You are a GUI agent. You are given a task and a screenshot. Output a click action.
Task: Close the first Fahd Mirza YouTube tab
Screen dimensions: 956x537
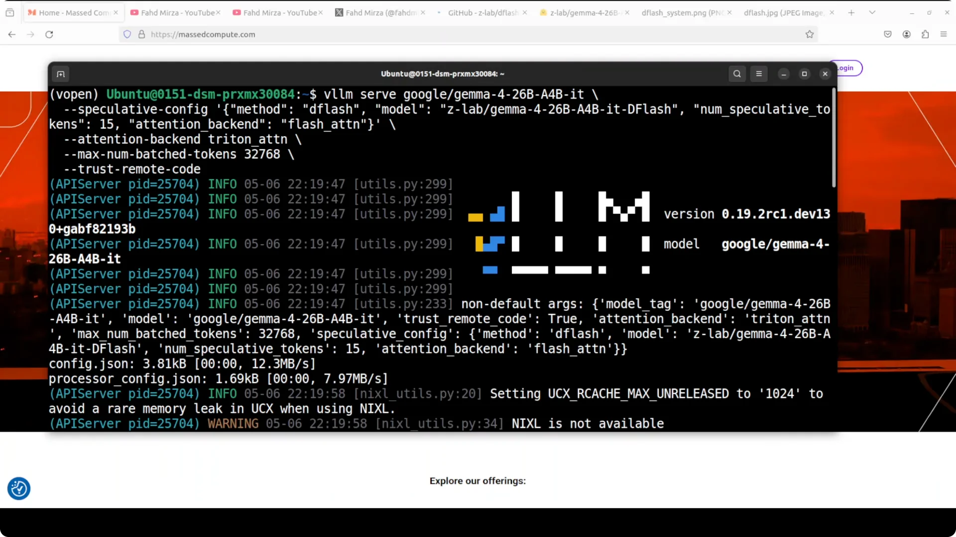pos(218,12)
